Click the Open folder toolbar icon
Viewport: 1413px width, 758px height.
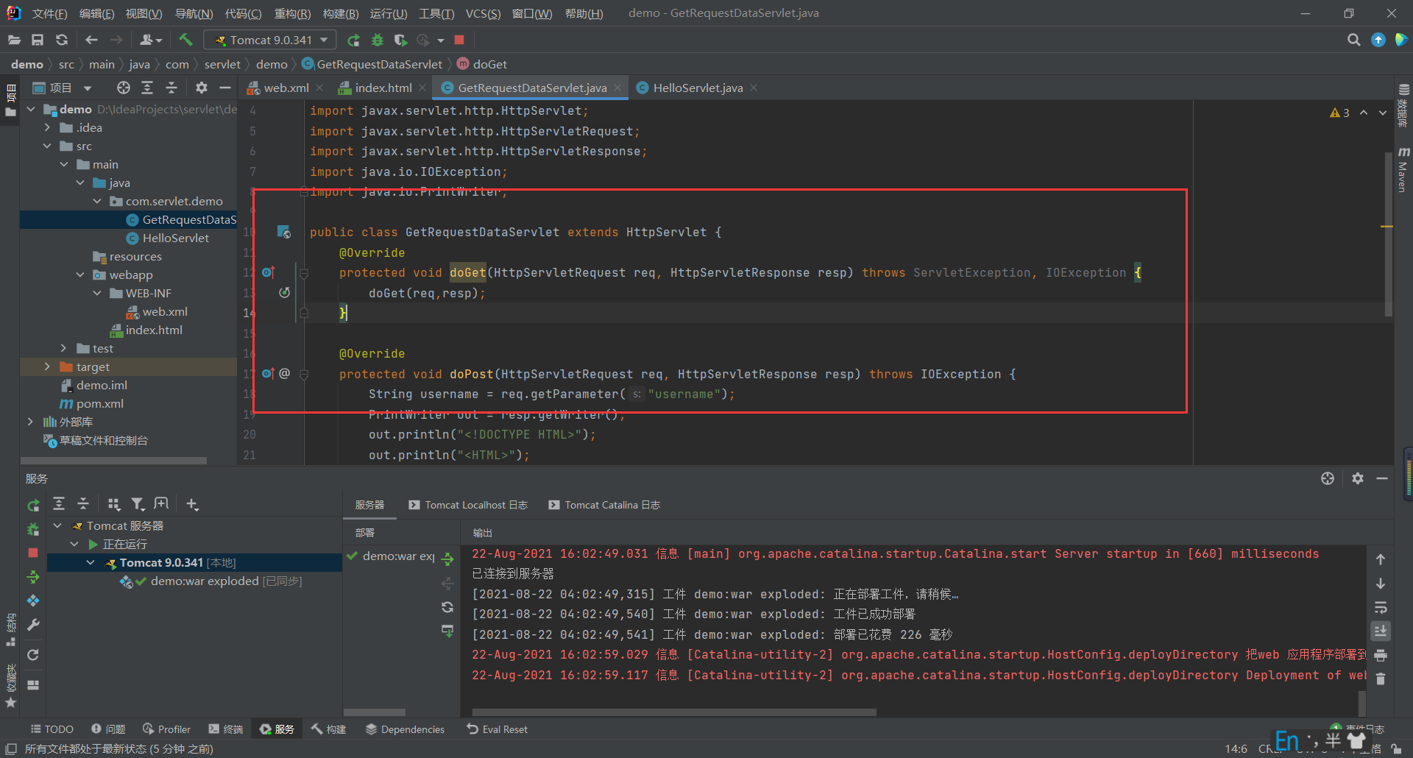[14, 40]
